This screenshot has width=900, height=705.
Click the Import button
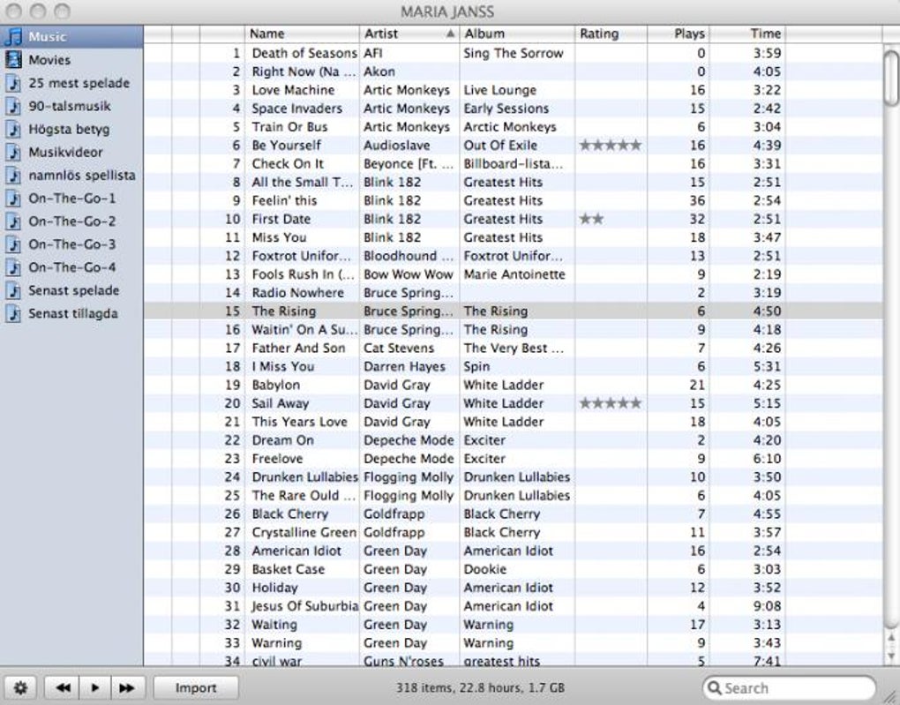click(x=196, y=687)
